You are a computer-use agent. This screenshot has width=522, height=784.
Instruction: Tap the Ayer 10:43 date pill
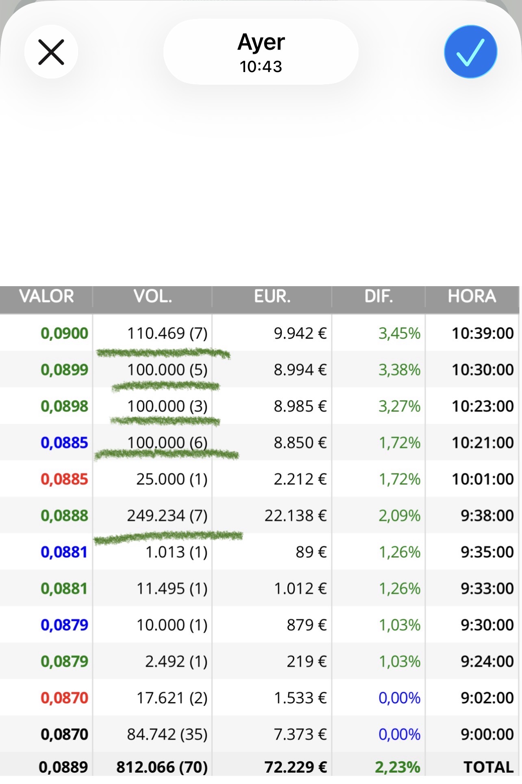[261, 52]
